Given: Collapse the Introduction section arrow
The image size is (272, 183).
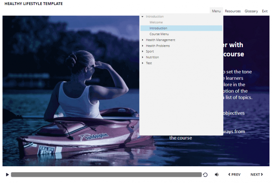Looking at the screenshot, I should click(x=143, y=17).
